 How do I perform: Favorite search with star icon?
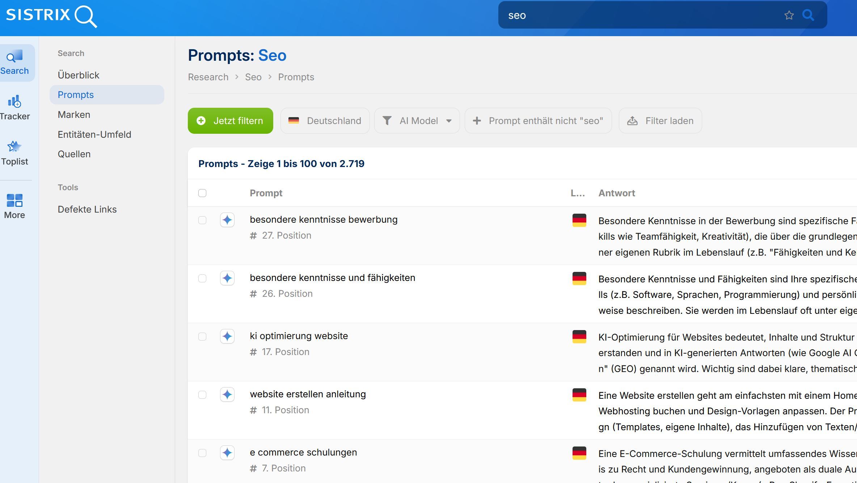(789, 15)
